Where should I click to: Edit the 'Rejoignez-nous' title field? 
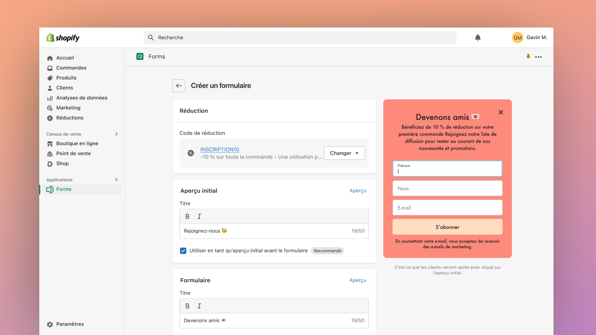click(x=274, y=231)
